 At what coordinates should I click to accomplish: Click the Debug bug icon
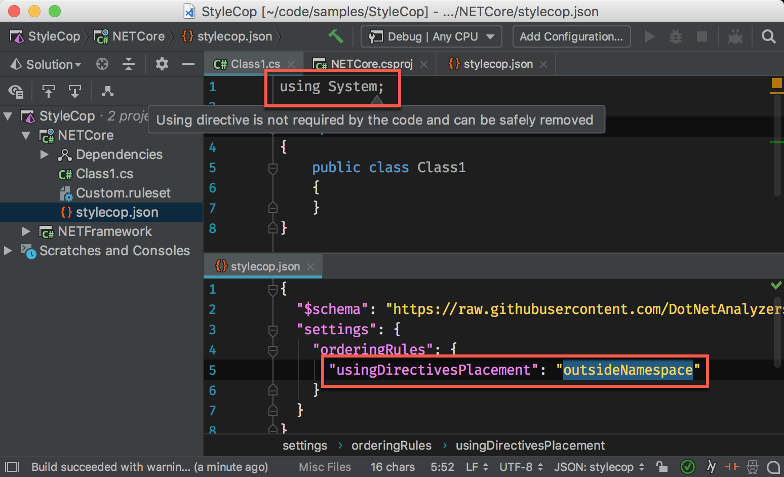coord(675,36)
